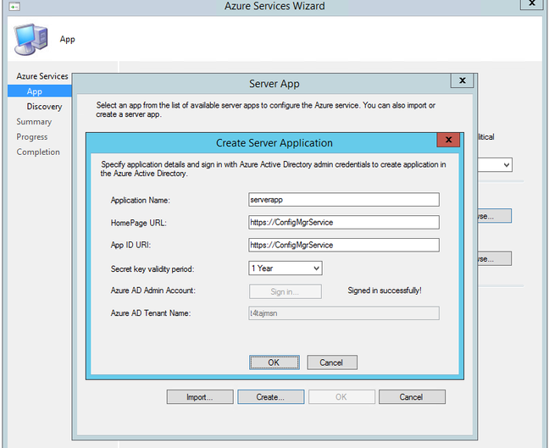Click greyed OK in Server App dialog
Viewport: 549px width, 448px height.
pyautogui.click(x=341, y=397)
